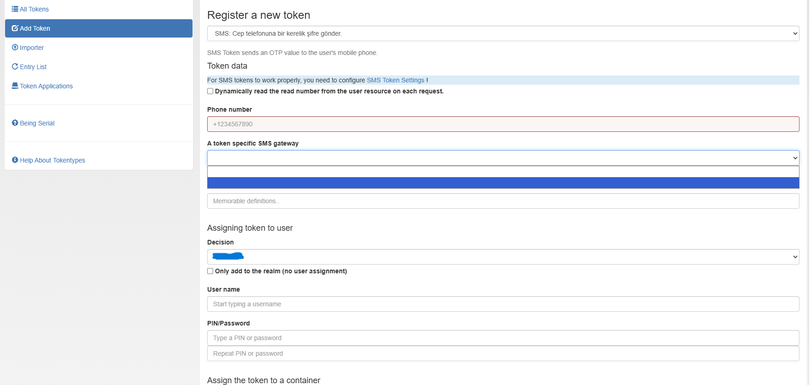Screen dimensions: 810x385
Task: Click the Importer upload icon
Action: pos(15,48)
